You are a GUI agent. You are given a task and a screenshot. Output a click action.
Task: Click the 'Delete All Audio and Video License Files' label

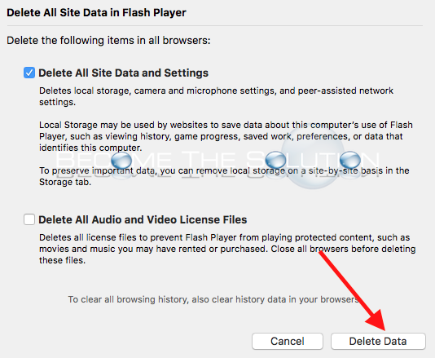pyautogui.click(x=143, y=219)
